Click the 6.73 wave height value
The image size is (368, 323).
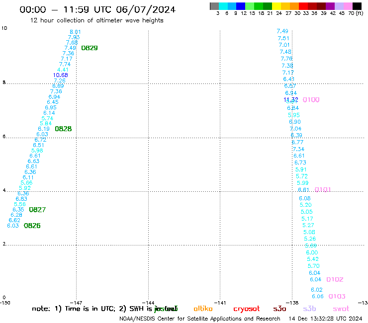[300, 162]
